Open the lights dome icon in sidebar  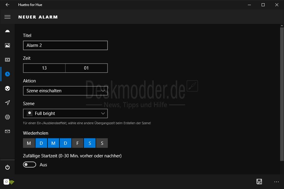pyautogui.click(x=7, y=31)
